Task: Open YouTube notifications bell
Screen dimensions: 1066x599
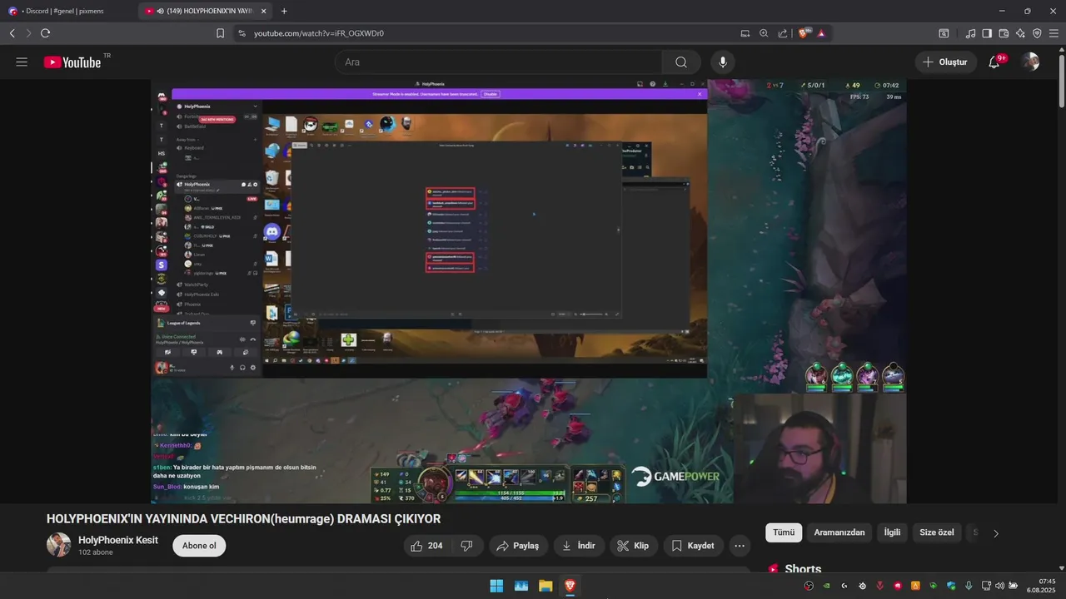Action: pos(994,62)
